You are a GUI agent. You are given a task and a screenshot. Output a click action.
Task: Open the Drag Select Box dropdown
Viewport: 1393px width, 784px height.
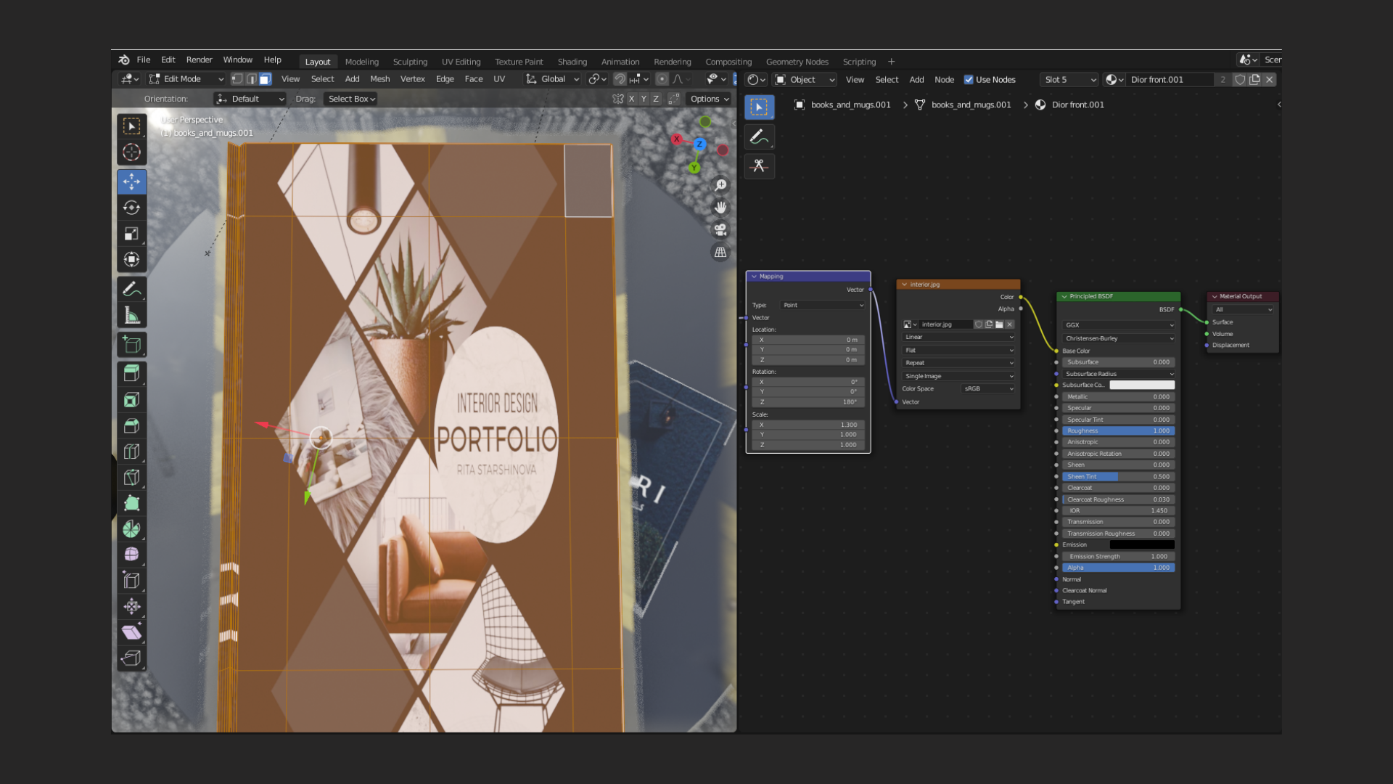351,99
